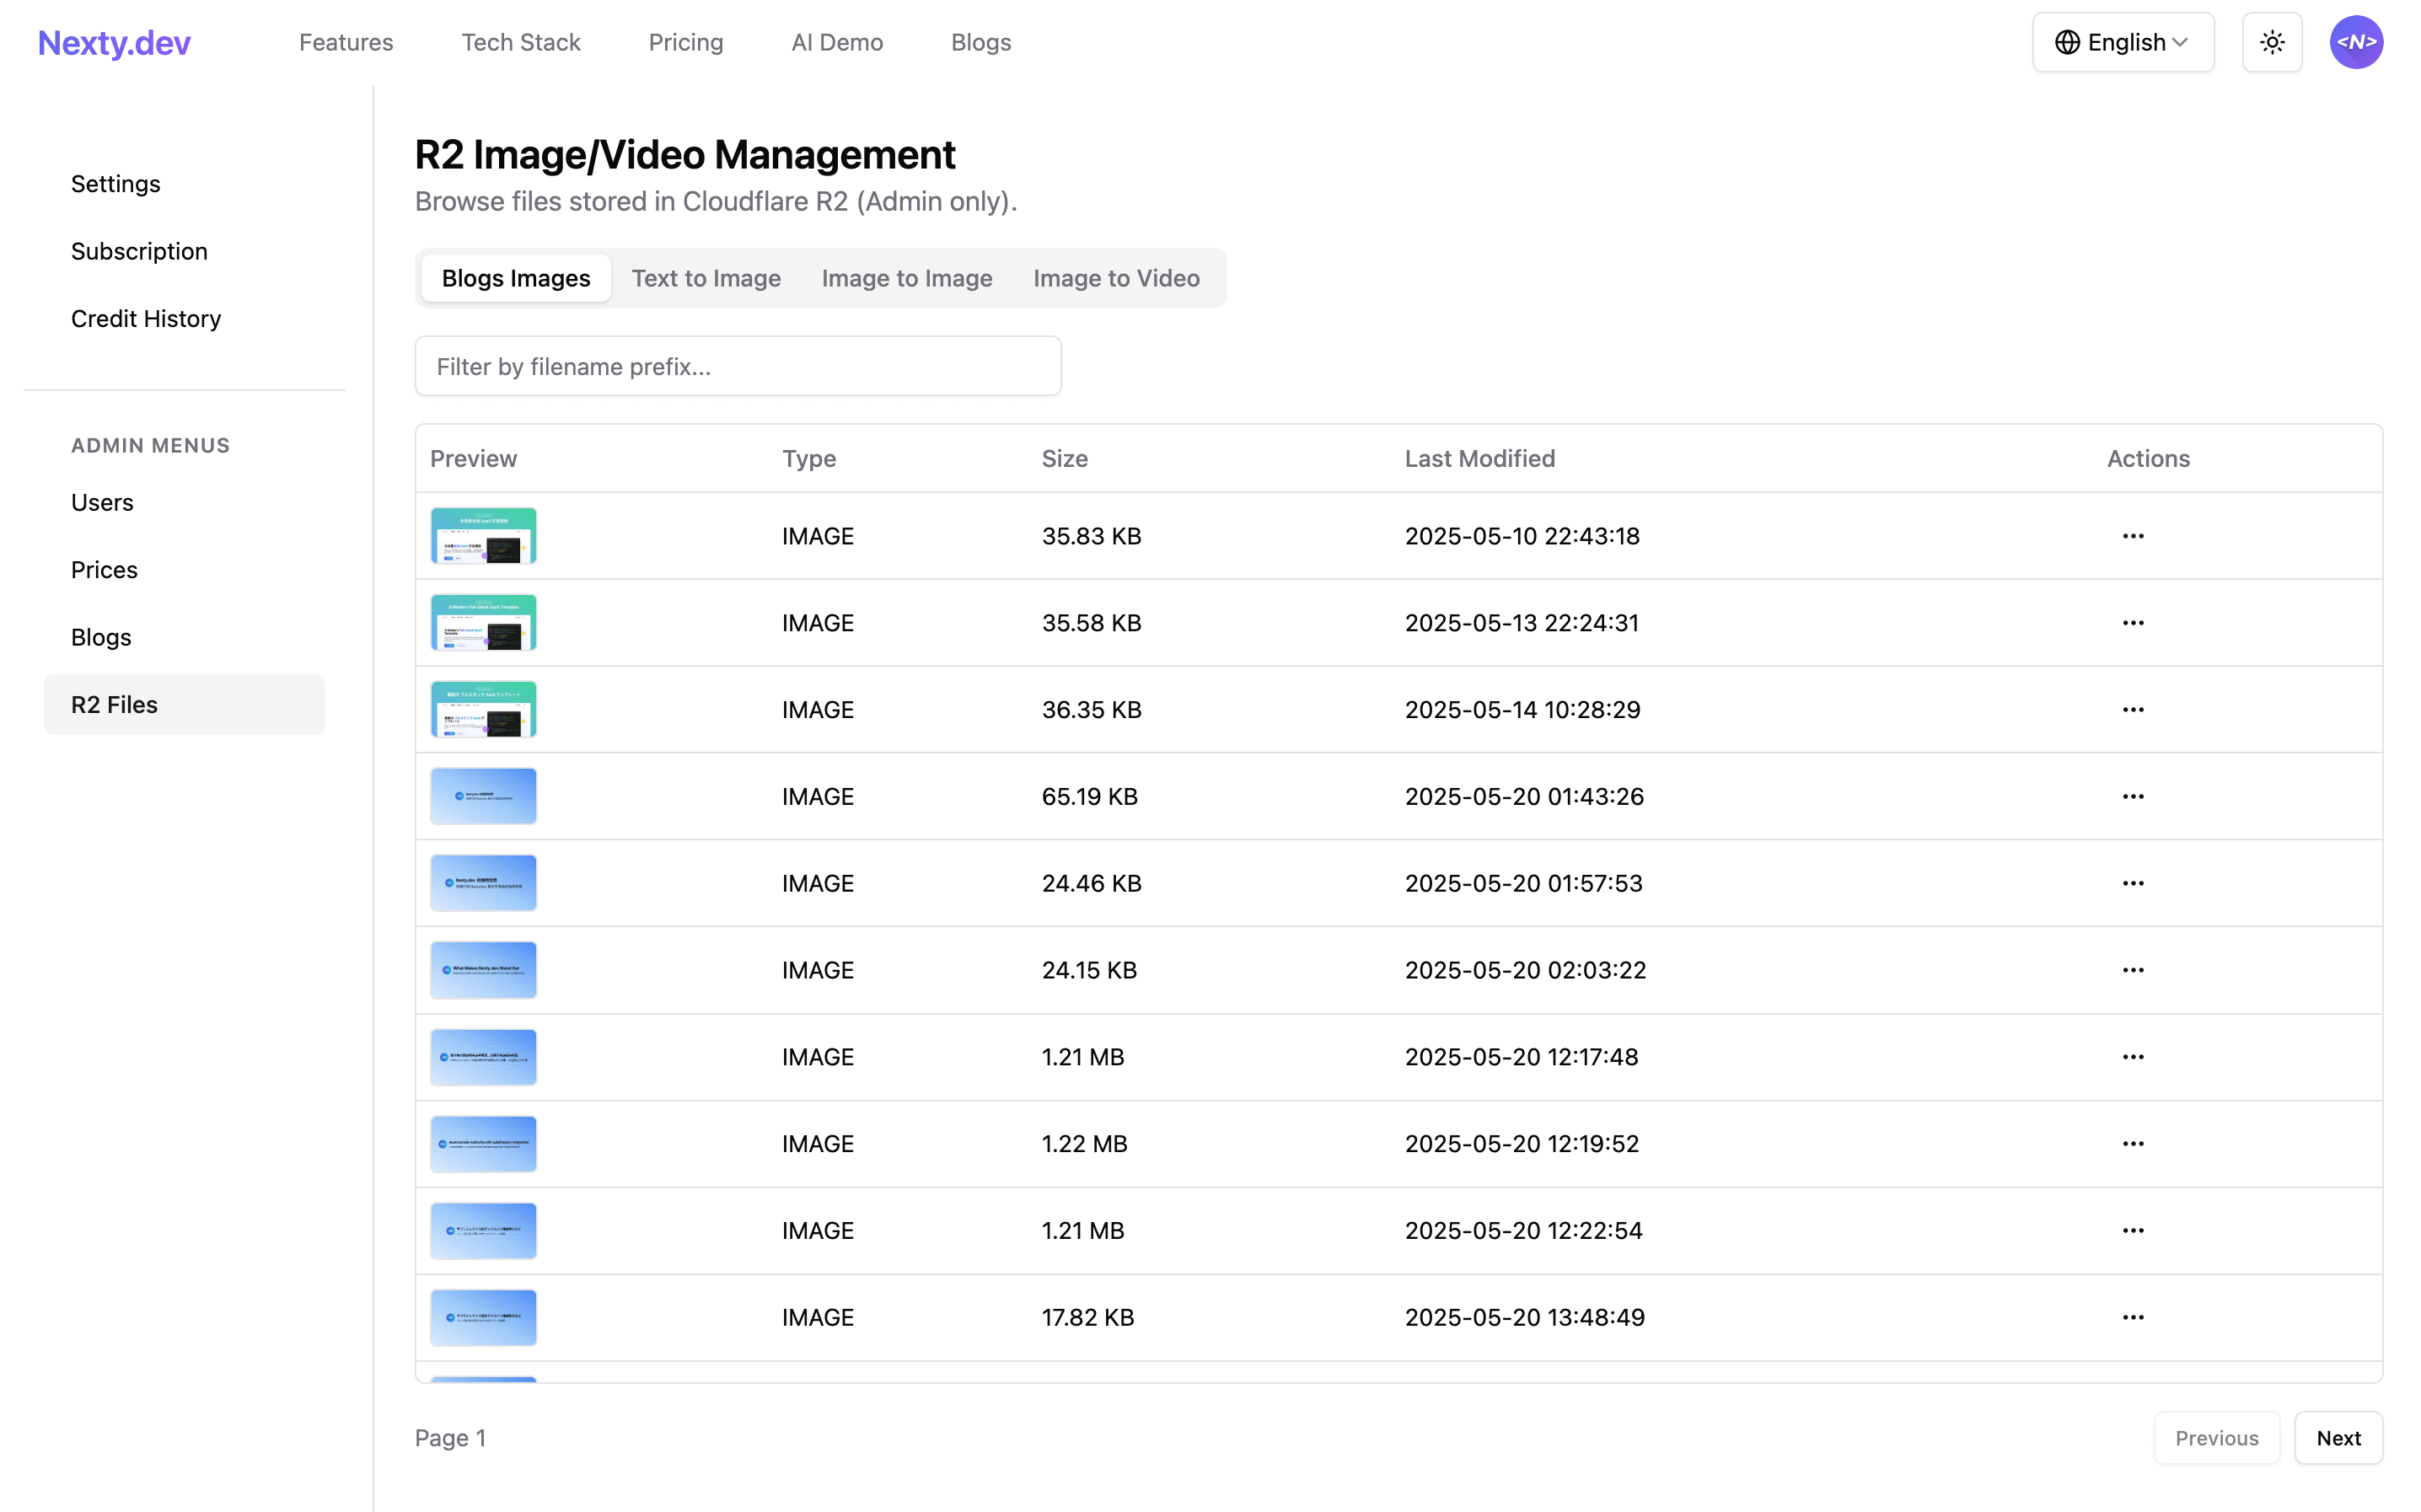The image size is (2421, 1512).
Task: Open the R2 Files admin section
Action: point(113,704)
